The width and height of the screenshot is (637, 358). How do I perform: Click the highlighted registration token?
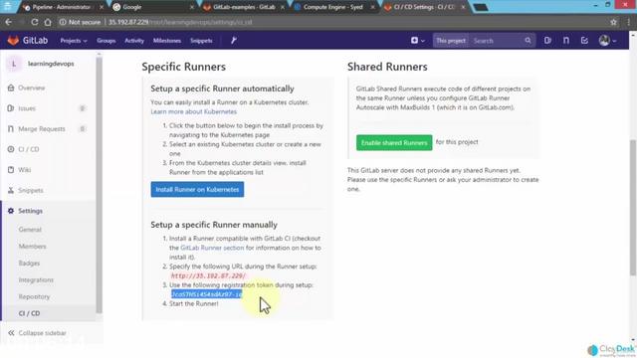pos(207,294)
